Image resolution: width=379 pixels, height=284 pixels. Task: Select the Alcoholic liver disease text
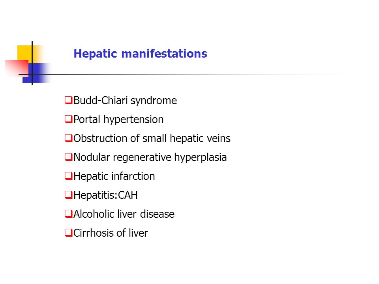124,214
